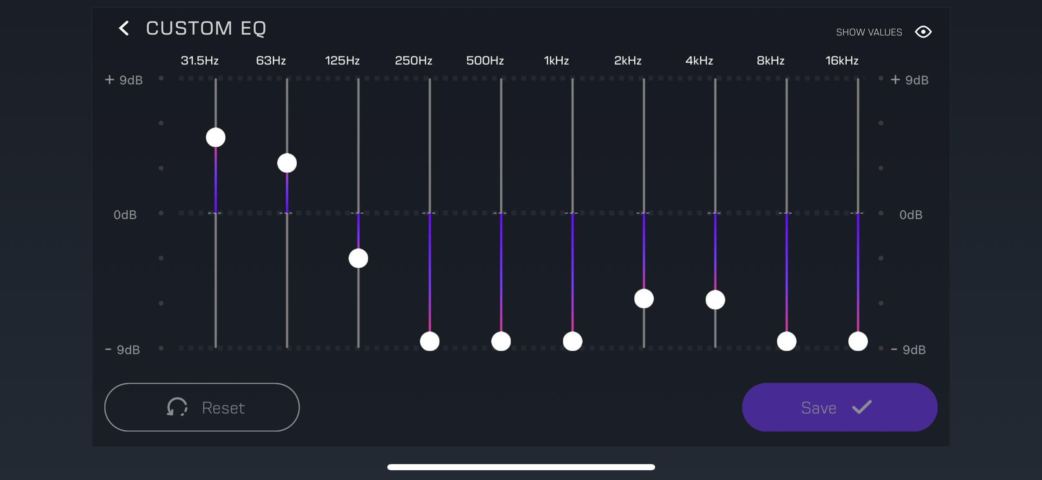The width and height of the screenshot is (1042, 480).
Task: Click the 250Hz slider knob
Action: click(430, 341)
